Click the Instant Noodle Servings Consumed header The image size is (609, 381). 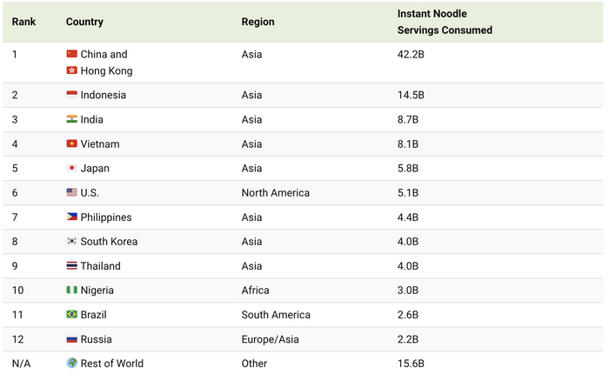(445, 22)
